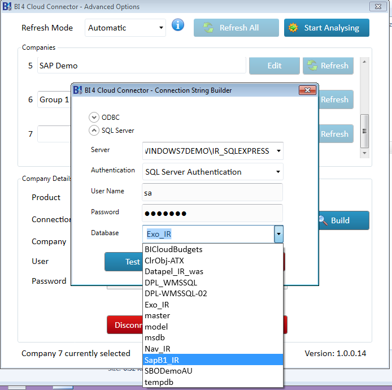The width and height of the screenshot is (392, 390).
Task: Click the blue info icon beside Refresh Mode
Action: click(x=178, y=25)
